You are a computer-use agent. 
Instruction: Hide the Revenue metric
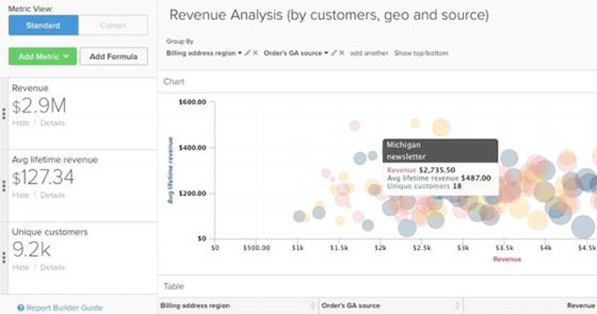(x=21, y=123)
